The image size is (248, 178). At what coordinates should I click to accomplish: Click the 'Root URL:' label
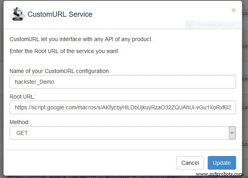tap(22, 97)
